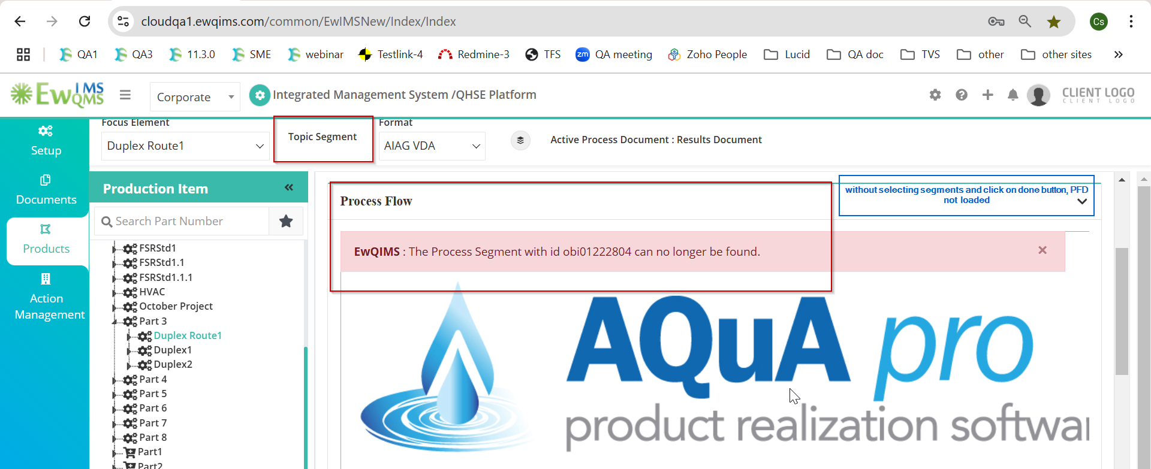This screenshot has height=469, width=1151.
Task: Dismiss the EwQIMS error alert
Action: 1042,250
